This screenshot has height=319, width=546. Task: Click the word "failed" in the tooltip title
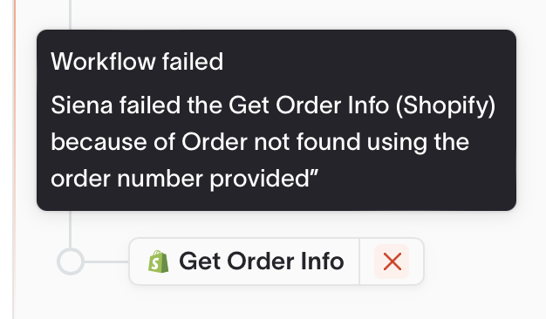coord(193,62)
